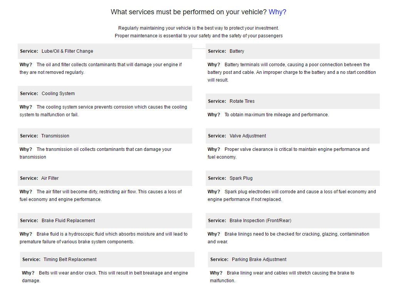Select the Rotate Tires service header
This screenshot has height=293, width=396.
point(293,101)
